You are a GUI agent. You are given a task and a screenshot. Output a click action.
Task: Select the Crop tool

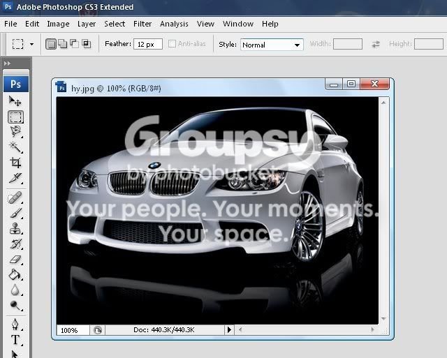pyautogui.click(x=15, y=163)
